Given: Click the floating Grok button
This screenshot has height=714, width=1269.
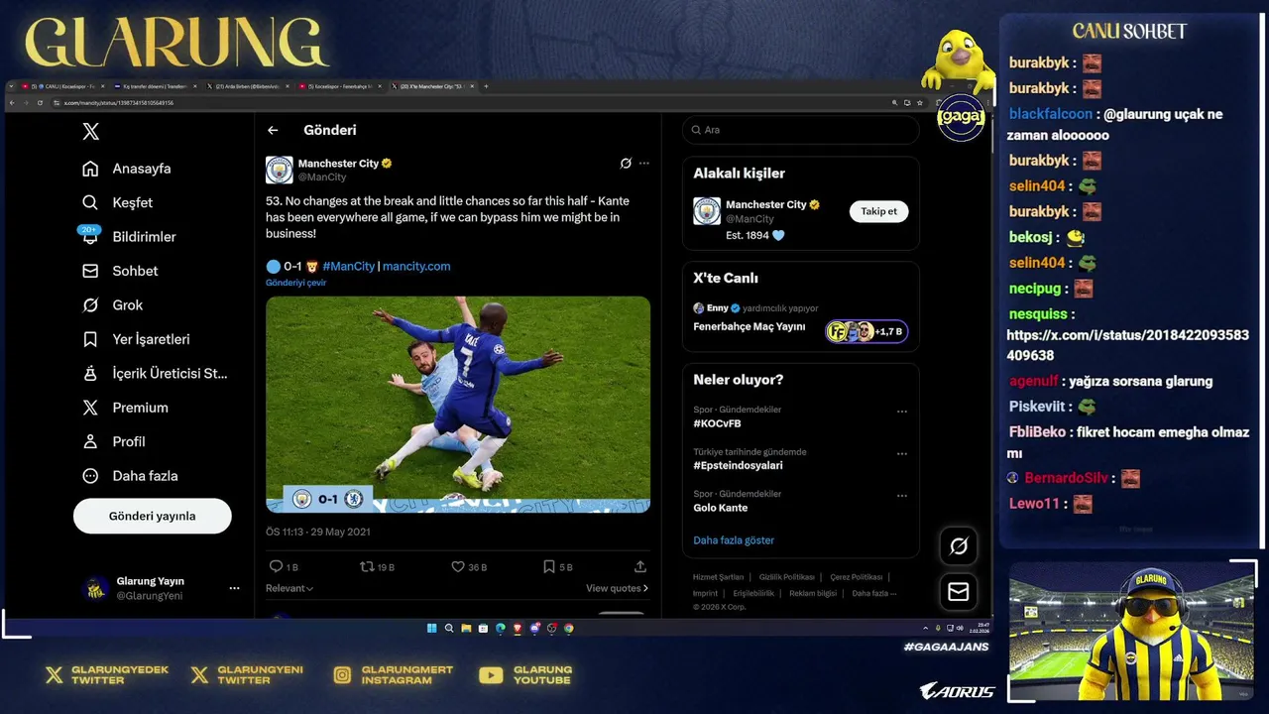Looking at the screenshot, I should point(959,545).
